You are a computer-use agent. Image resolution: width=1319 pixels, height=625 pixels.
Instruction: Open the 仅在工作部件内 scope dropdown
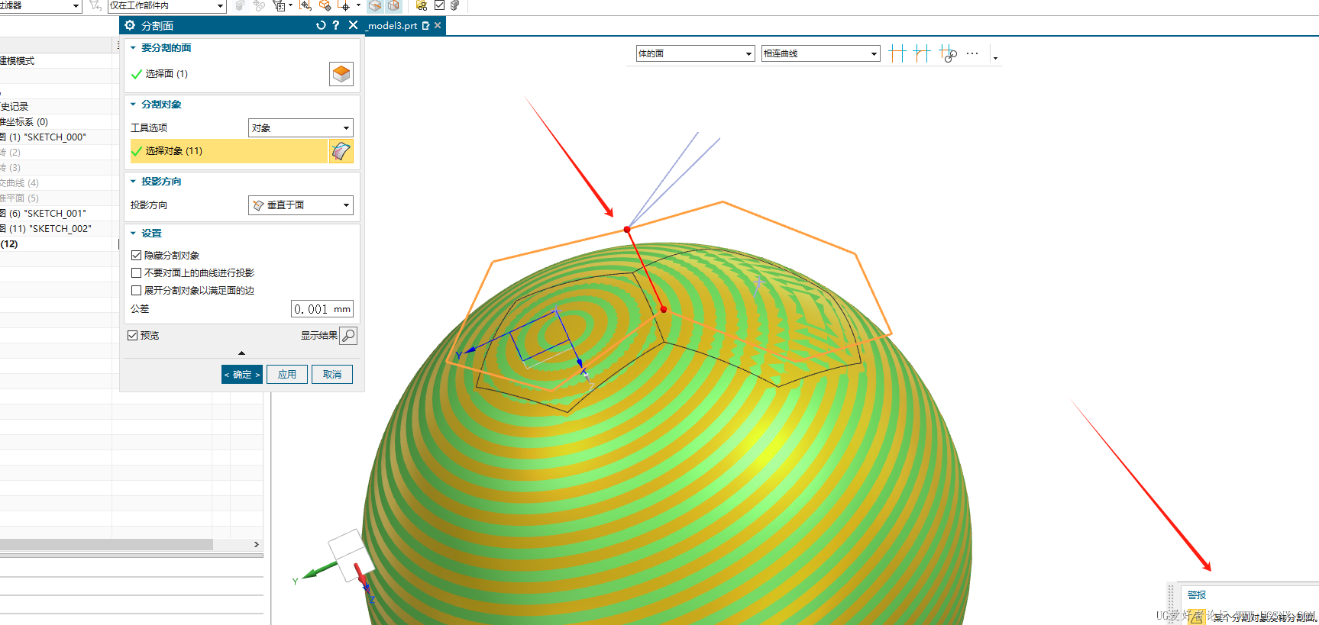166,6
